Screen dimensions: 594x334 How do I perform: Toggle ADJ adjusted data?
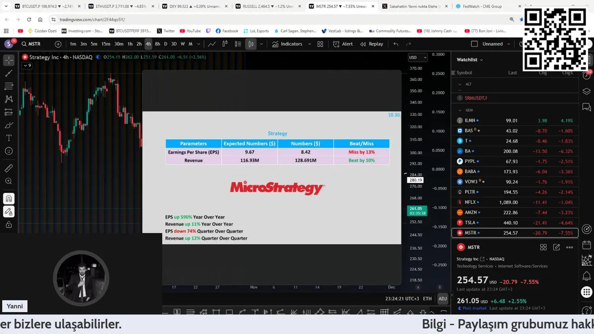(x=442, y=299)
